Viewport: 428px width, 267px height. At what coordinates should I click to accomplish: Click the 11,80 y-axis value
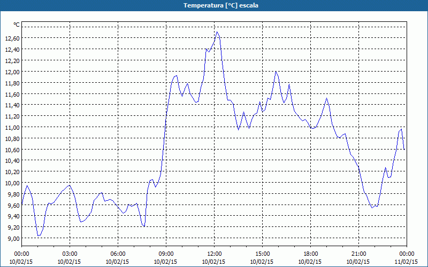point(12,83)
